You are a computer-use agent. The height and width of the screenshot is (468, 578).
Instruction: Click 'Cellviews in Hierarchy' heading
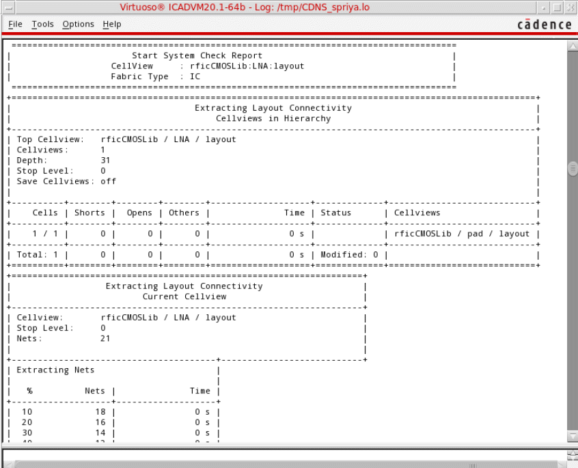pyautogui.click(x=273, y=119)
